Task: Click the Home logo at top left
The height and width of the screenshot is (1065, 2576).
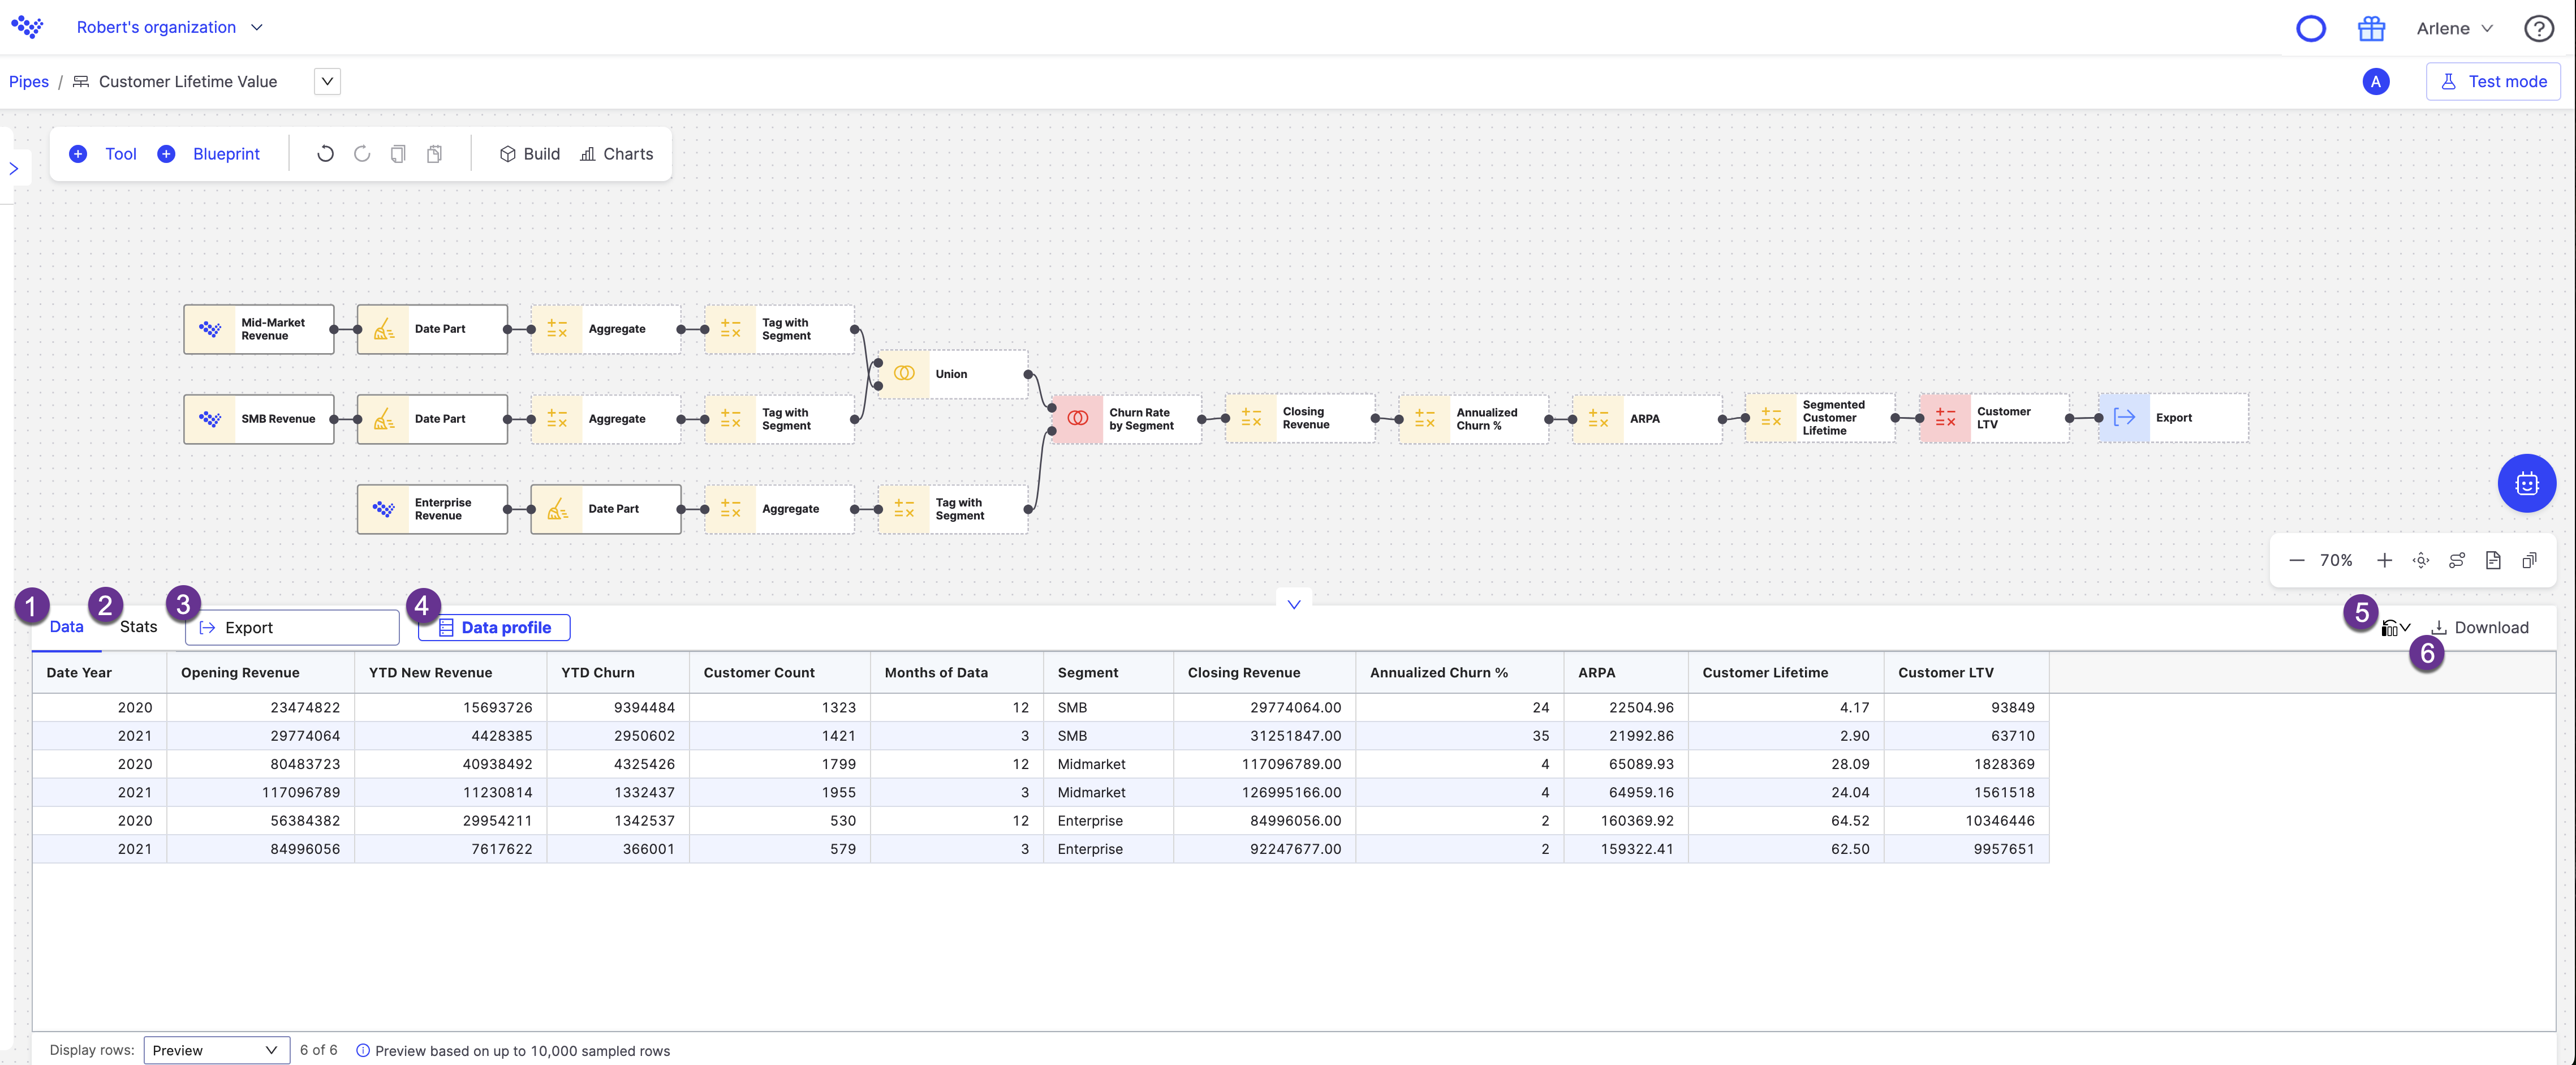Action: [27, 27]
